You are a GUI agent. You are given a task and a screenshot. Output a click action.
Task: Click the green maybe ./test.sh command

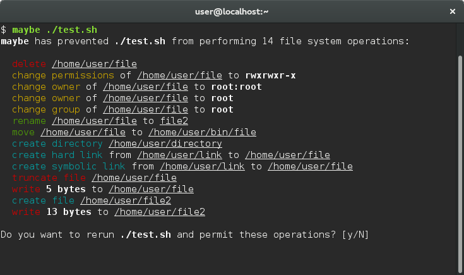54,30
